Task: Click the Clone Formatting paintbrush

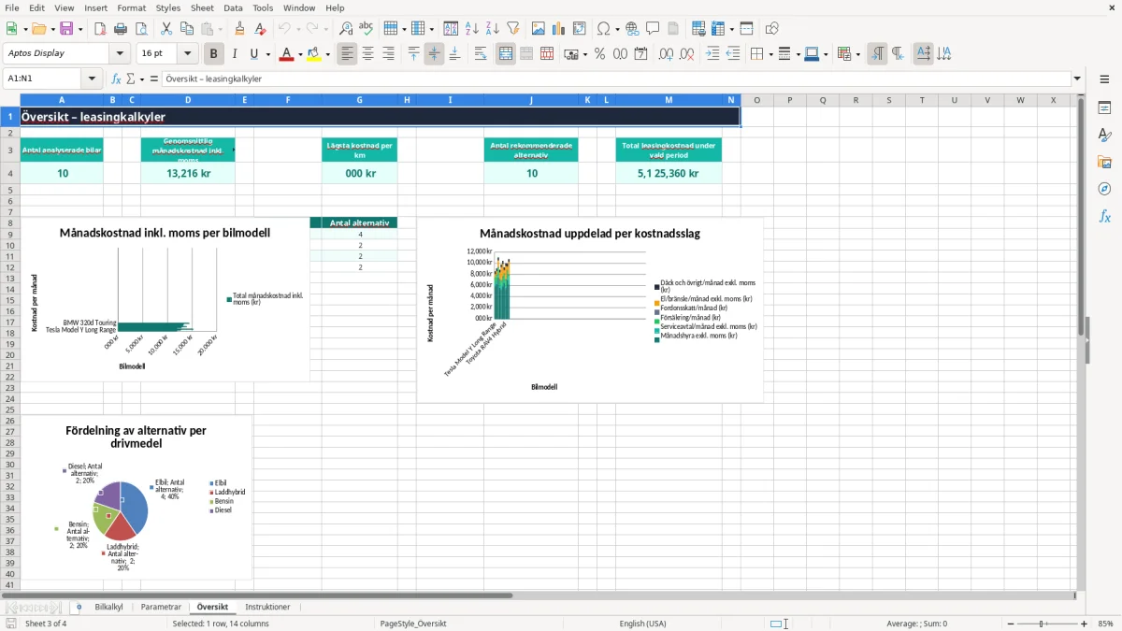Action: coord(240,29)
